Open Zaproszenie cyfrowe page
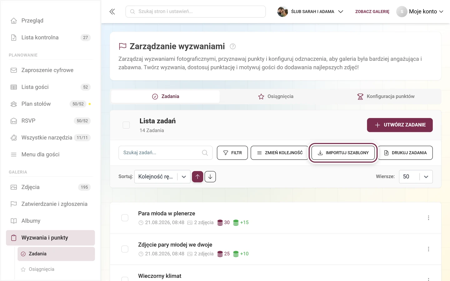The height and width of the screenshot is (281, 450). point(50,70)
